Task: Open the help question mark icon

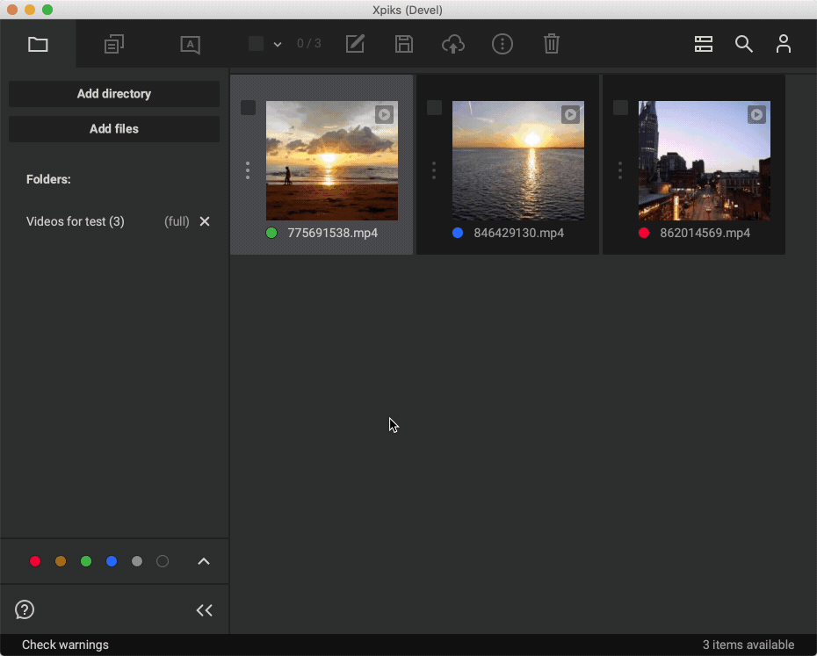Action: pyautogui.click(x=25, y=609)
